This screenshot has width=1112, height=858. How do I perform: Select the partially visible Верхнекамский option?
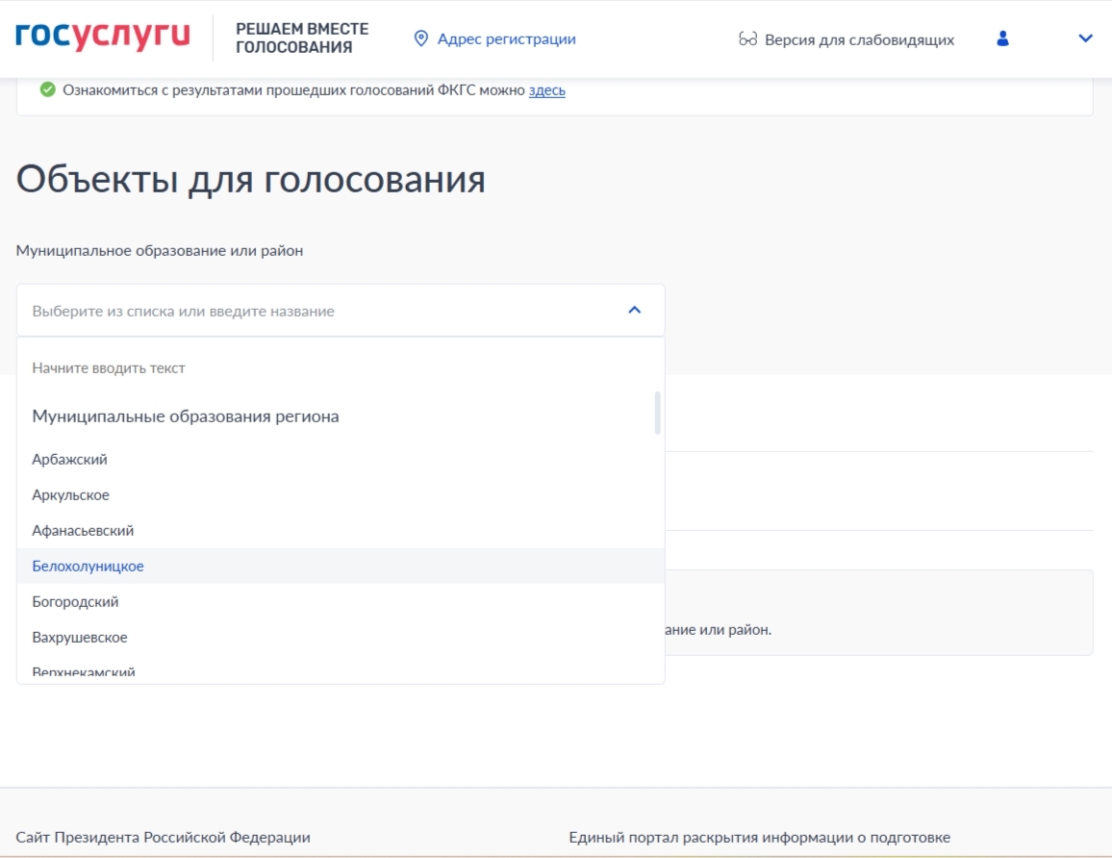[x=84, y=671]
